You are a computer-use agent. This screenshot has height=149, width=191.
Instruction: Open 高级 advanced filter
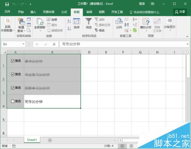tap(100, 30)
